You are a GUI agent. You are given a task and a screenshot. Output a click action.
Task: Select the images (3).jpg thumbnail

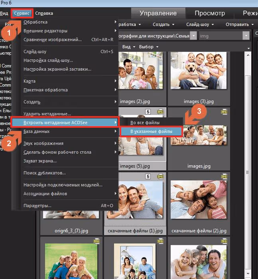(x=199, y=71)
